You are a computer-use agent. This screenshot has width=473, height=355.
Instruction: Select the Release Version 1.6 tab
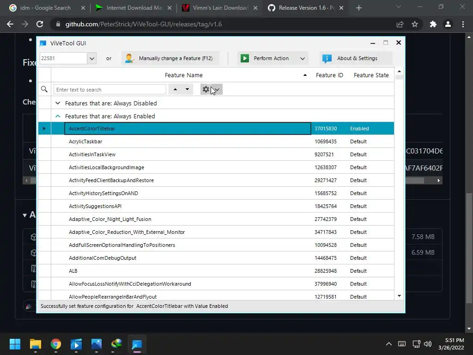306,8
